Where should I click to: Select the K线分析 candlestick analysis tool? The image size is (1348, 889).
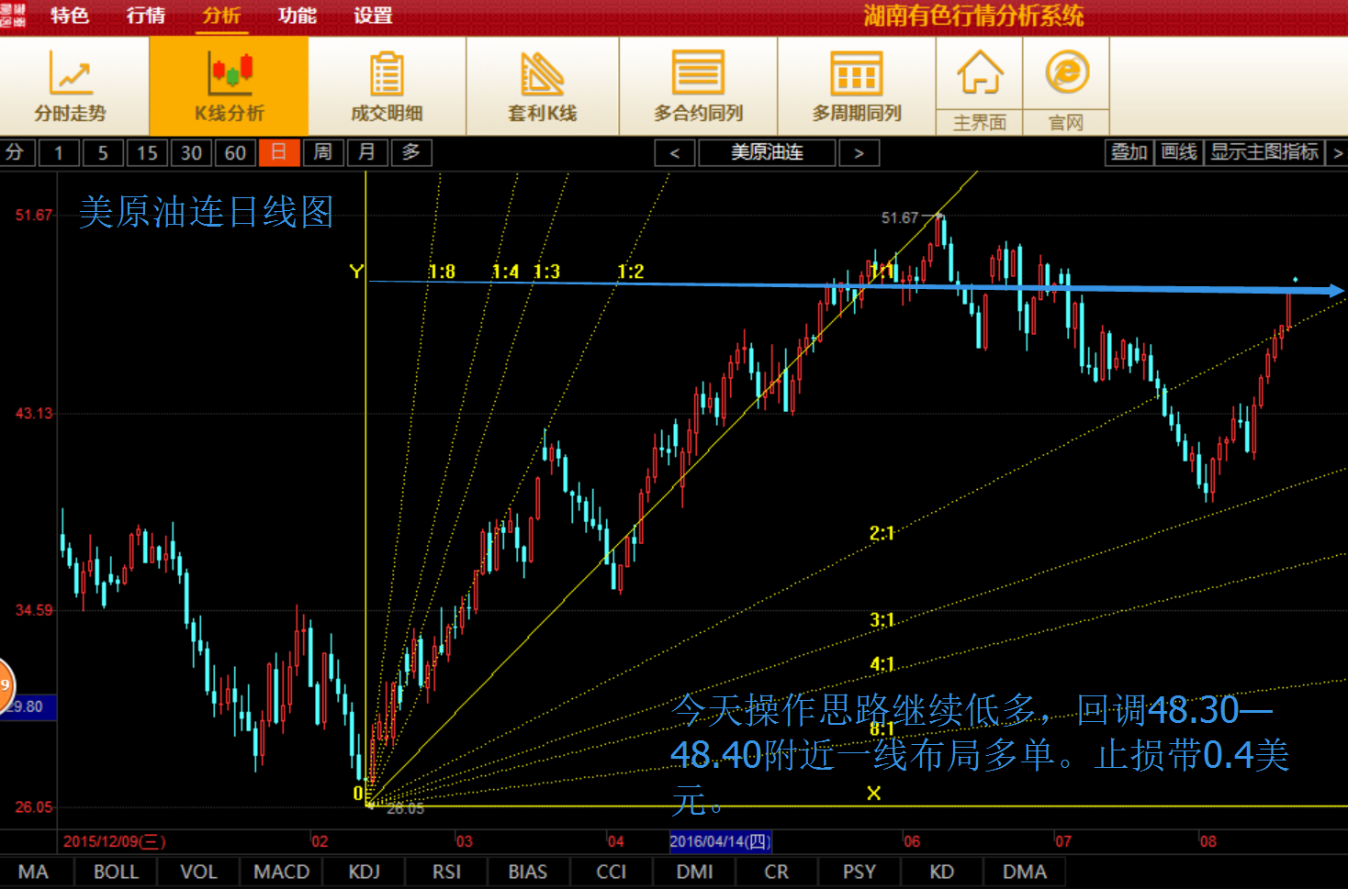229,86
